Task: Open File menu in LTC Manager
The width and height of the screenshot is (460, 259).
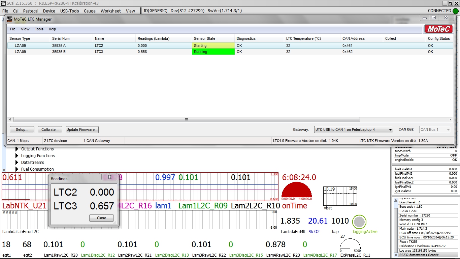Action: tap(13, 29)
